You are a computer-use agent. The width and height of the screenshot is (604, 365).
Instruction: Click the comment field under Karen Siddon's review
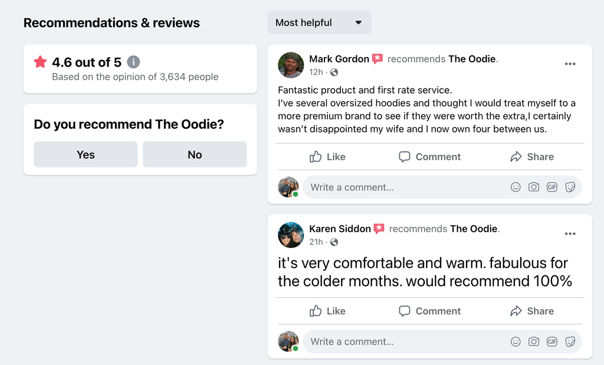(x=442, y=341)
